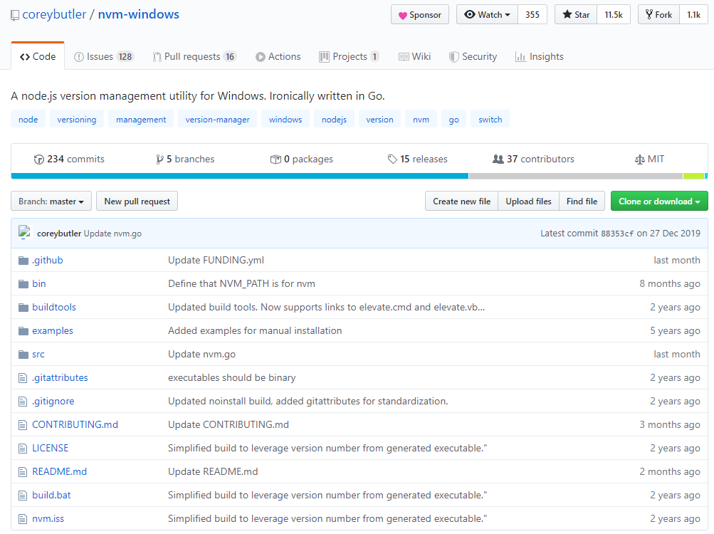Switch to the Issues tab
The height and width of the screenshot is (534, 714).
coord(103,56)
